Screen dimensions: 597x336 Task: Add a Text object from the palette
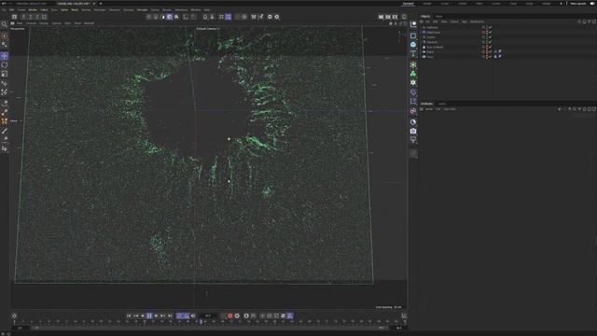[x=413, y=54]
